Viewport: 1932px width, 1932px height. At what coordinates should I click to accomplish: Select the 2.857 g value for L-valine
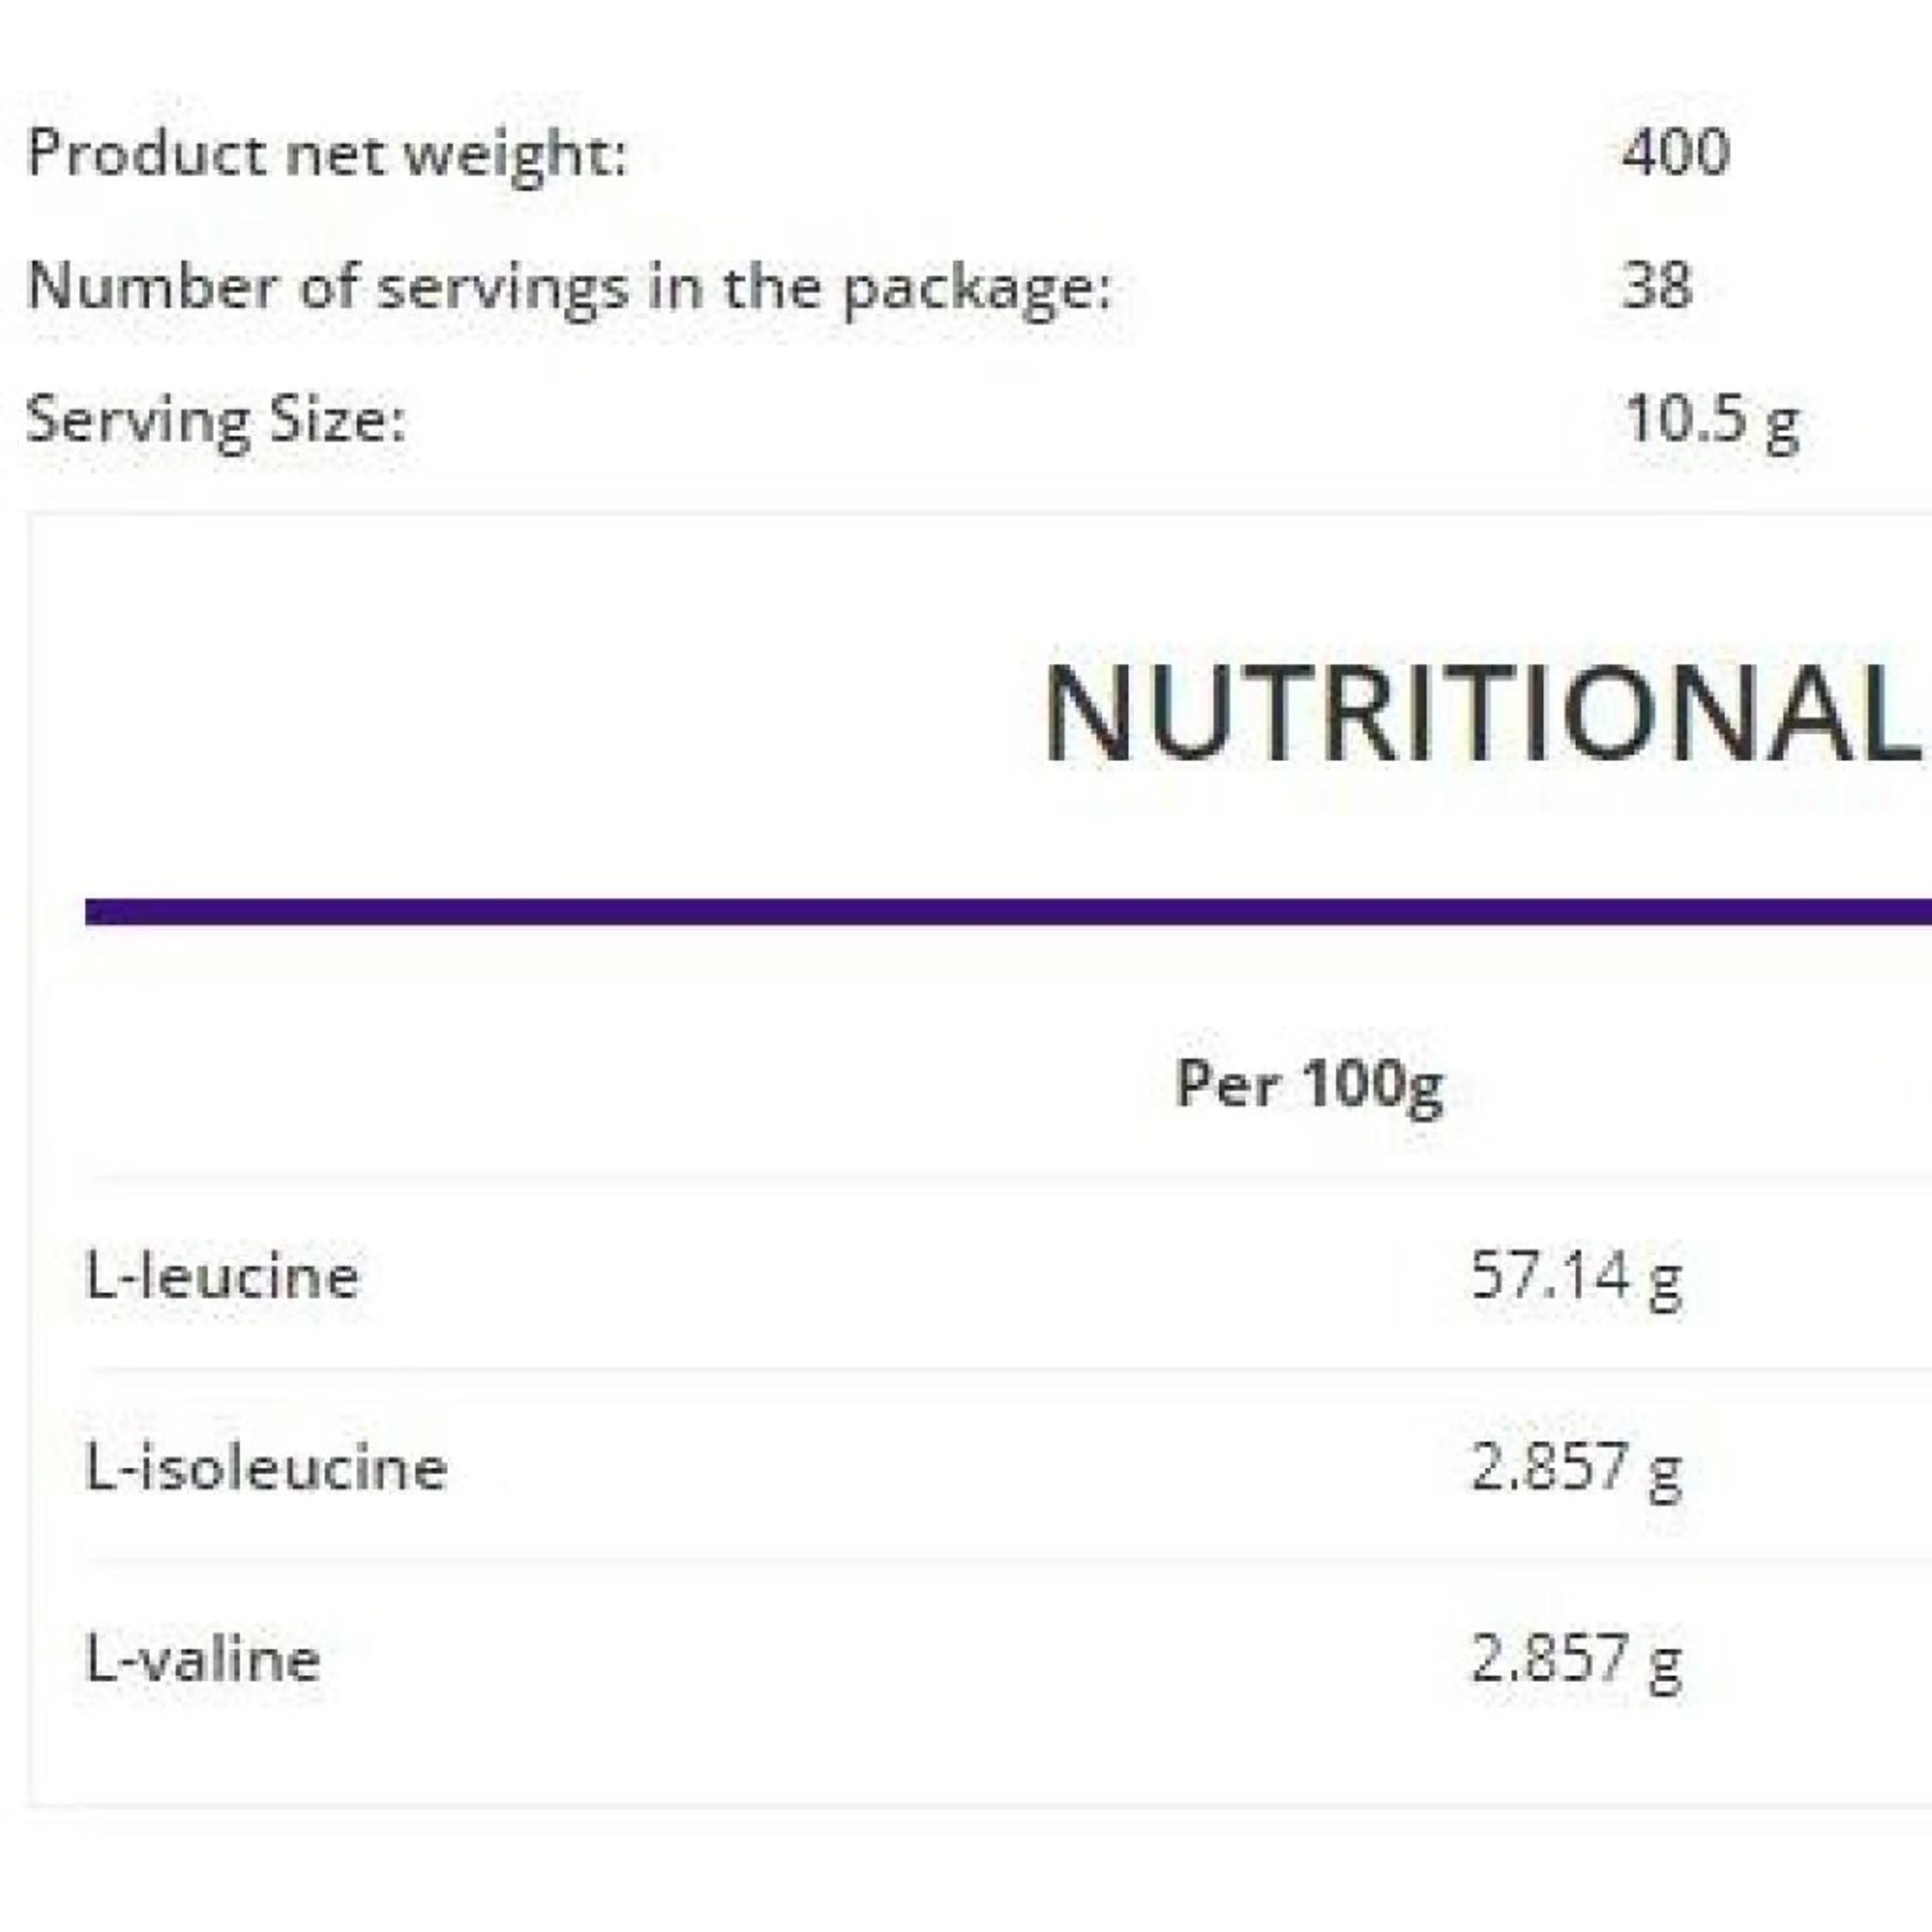[1576, 1660]
